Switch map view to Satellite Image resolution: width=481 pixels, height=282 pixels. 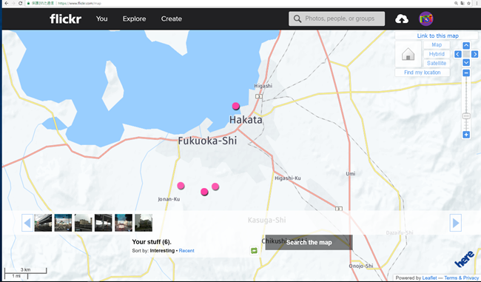tap(437, 63)
